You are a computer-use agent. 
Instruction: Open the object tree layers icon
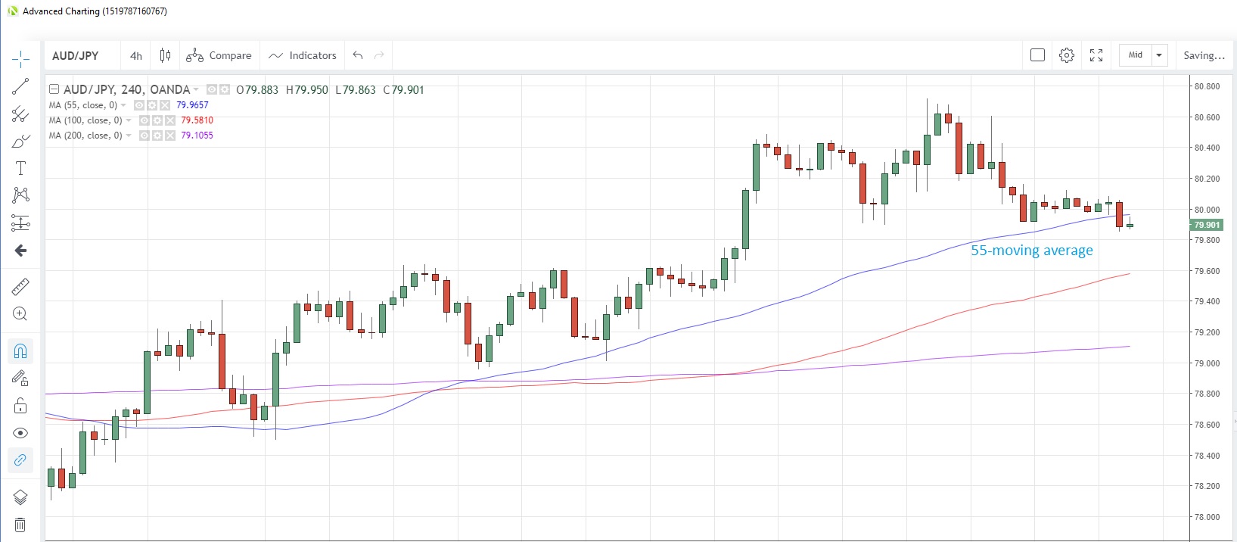coord(20,497)
